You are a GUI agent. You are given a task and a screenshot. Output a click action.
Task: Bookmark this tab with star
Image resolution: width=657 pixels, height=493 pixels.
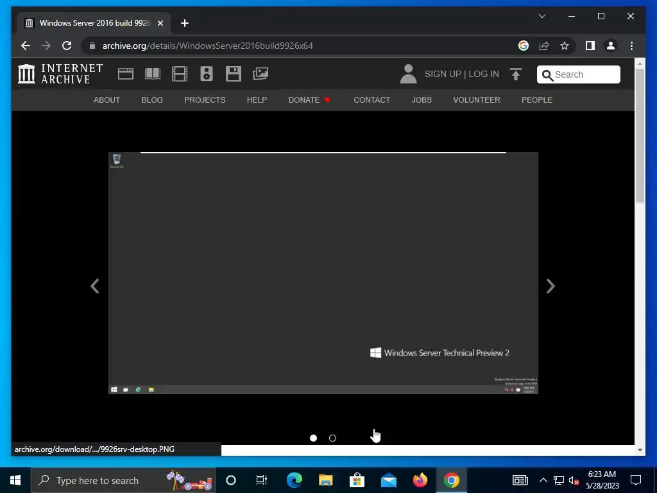(x=565, y=46)
